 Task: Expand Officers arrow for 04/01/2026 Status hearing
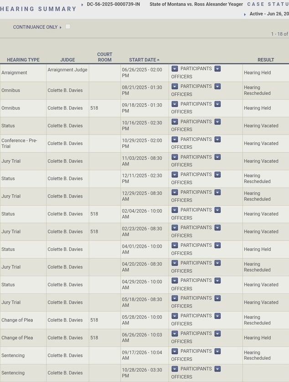(x=217, y=245)
